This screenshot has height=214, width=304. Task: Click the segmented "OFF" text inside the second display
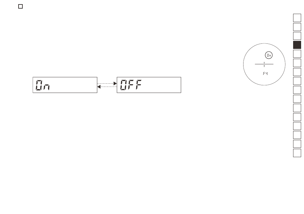pyautogui.click(x=131, y=85)
